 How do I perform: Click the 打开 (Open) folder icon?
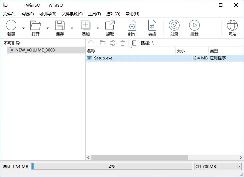(x=36, y=25)
